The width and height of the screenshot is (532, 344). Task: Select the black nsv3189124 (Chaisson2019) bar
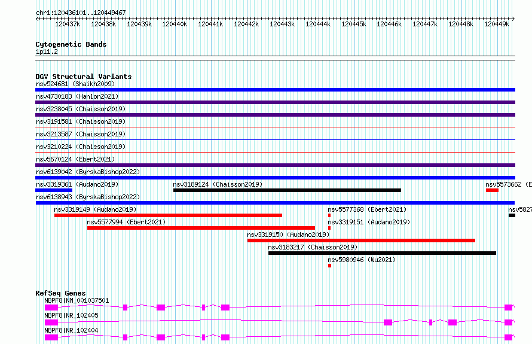pyautogui.click(x=287, y=190)
